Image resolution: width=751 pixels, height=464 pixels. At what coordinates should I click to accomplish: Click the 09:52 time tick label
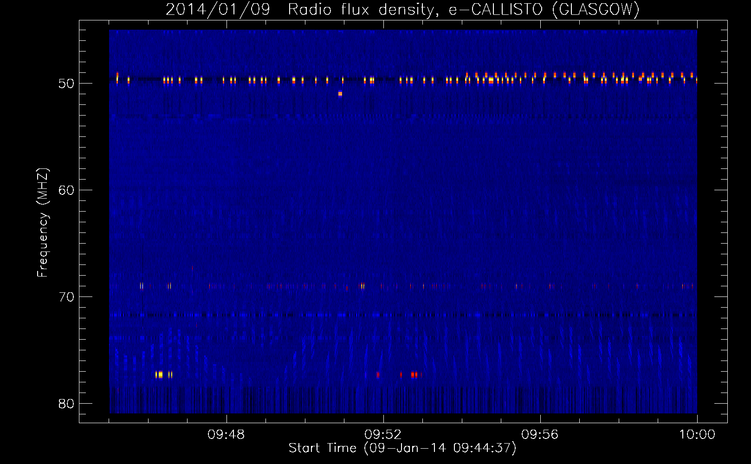pos(383,435)
